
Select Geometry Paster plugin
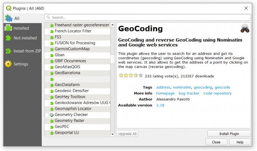coord(77,121)
